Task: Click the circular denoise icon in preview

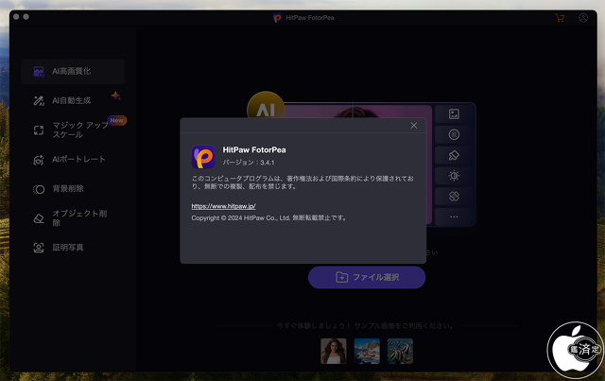Action: [454, 134]
